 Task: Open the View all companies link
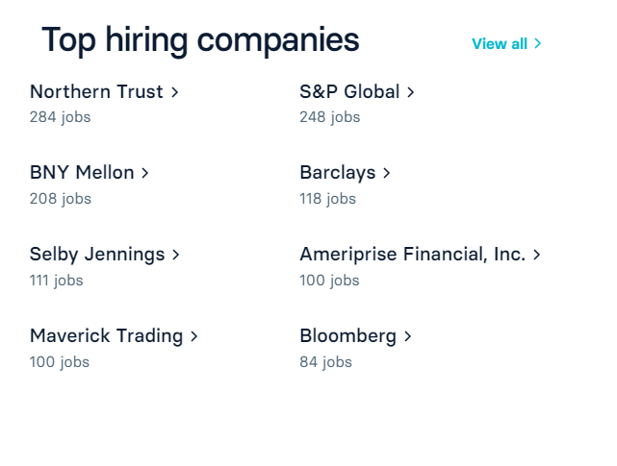pyautogui.click(x=500, y=43)
